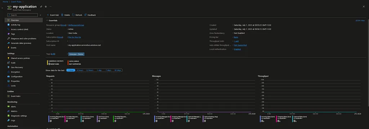This screenshot has height=129, width=369.
Task: Select the 7 days time range
Action: point(108,70)
